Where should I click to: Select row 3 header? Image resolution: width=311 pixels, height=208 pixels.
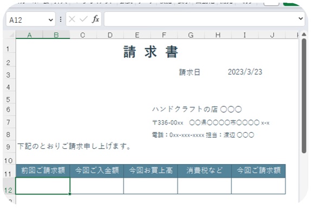pos(8,75)
